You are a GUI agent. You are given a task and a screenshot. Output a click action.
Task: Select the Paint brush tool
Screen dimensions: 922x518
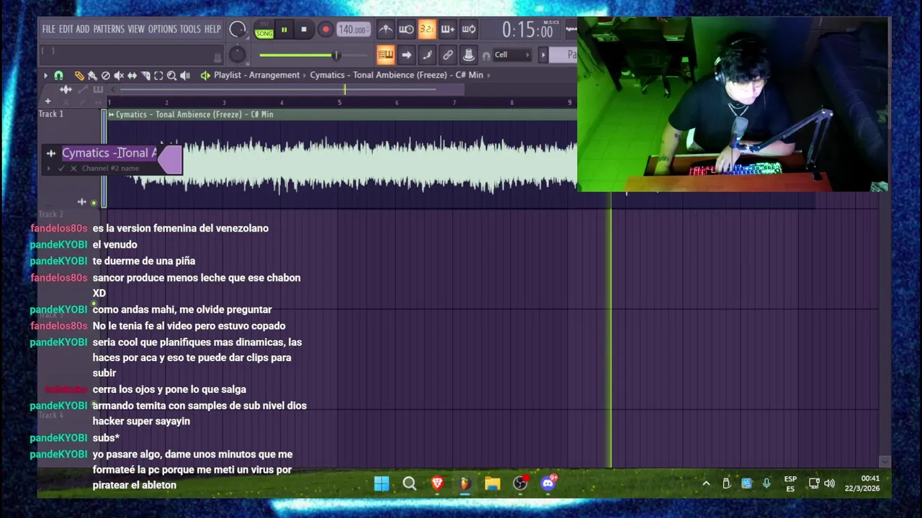(x=92, y=76)
